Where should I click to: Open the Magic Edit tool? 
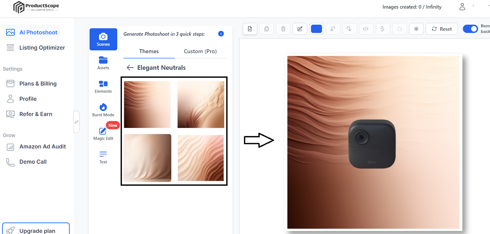103,134
